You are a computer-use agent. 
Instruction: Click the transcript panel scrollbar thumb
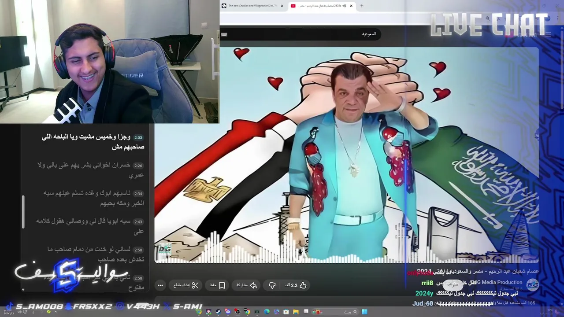[x=23, y=213]
